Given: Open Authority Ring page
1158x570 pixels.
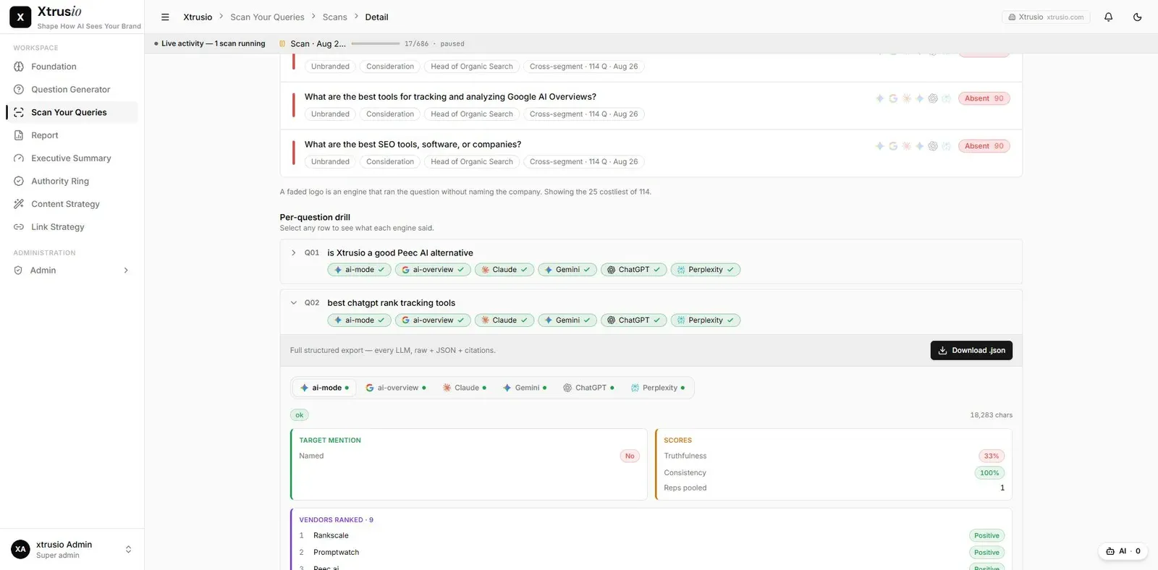Looking at the screenshot, I should pos(72,182).
